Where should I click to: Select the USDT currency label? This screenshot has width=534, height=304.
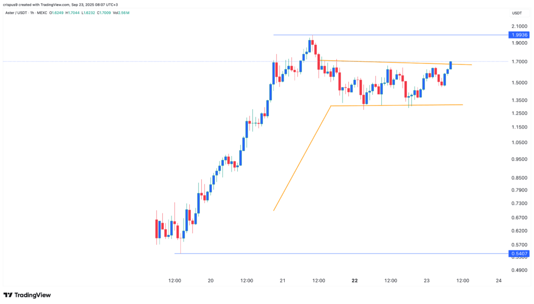click(x=517, y=13)
